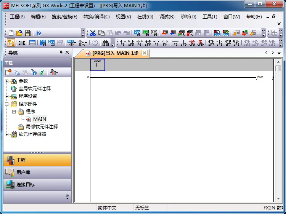Stop monitoring with the red square magnifier icon
Screen dimensions: 286x214
190,33
